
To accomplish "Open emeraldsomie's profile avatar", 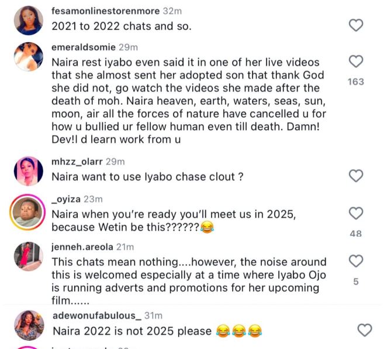I will pos(29,57).
